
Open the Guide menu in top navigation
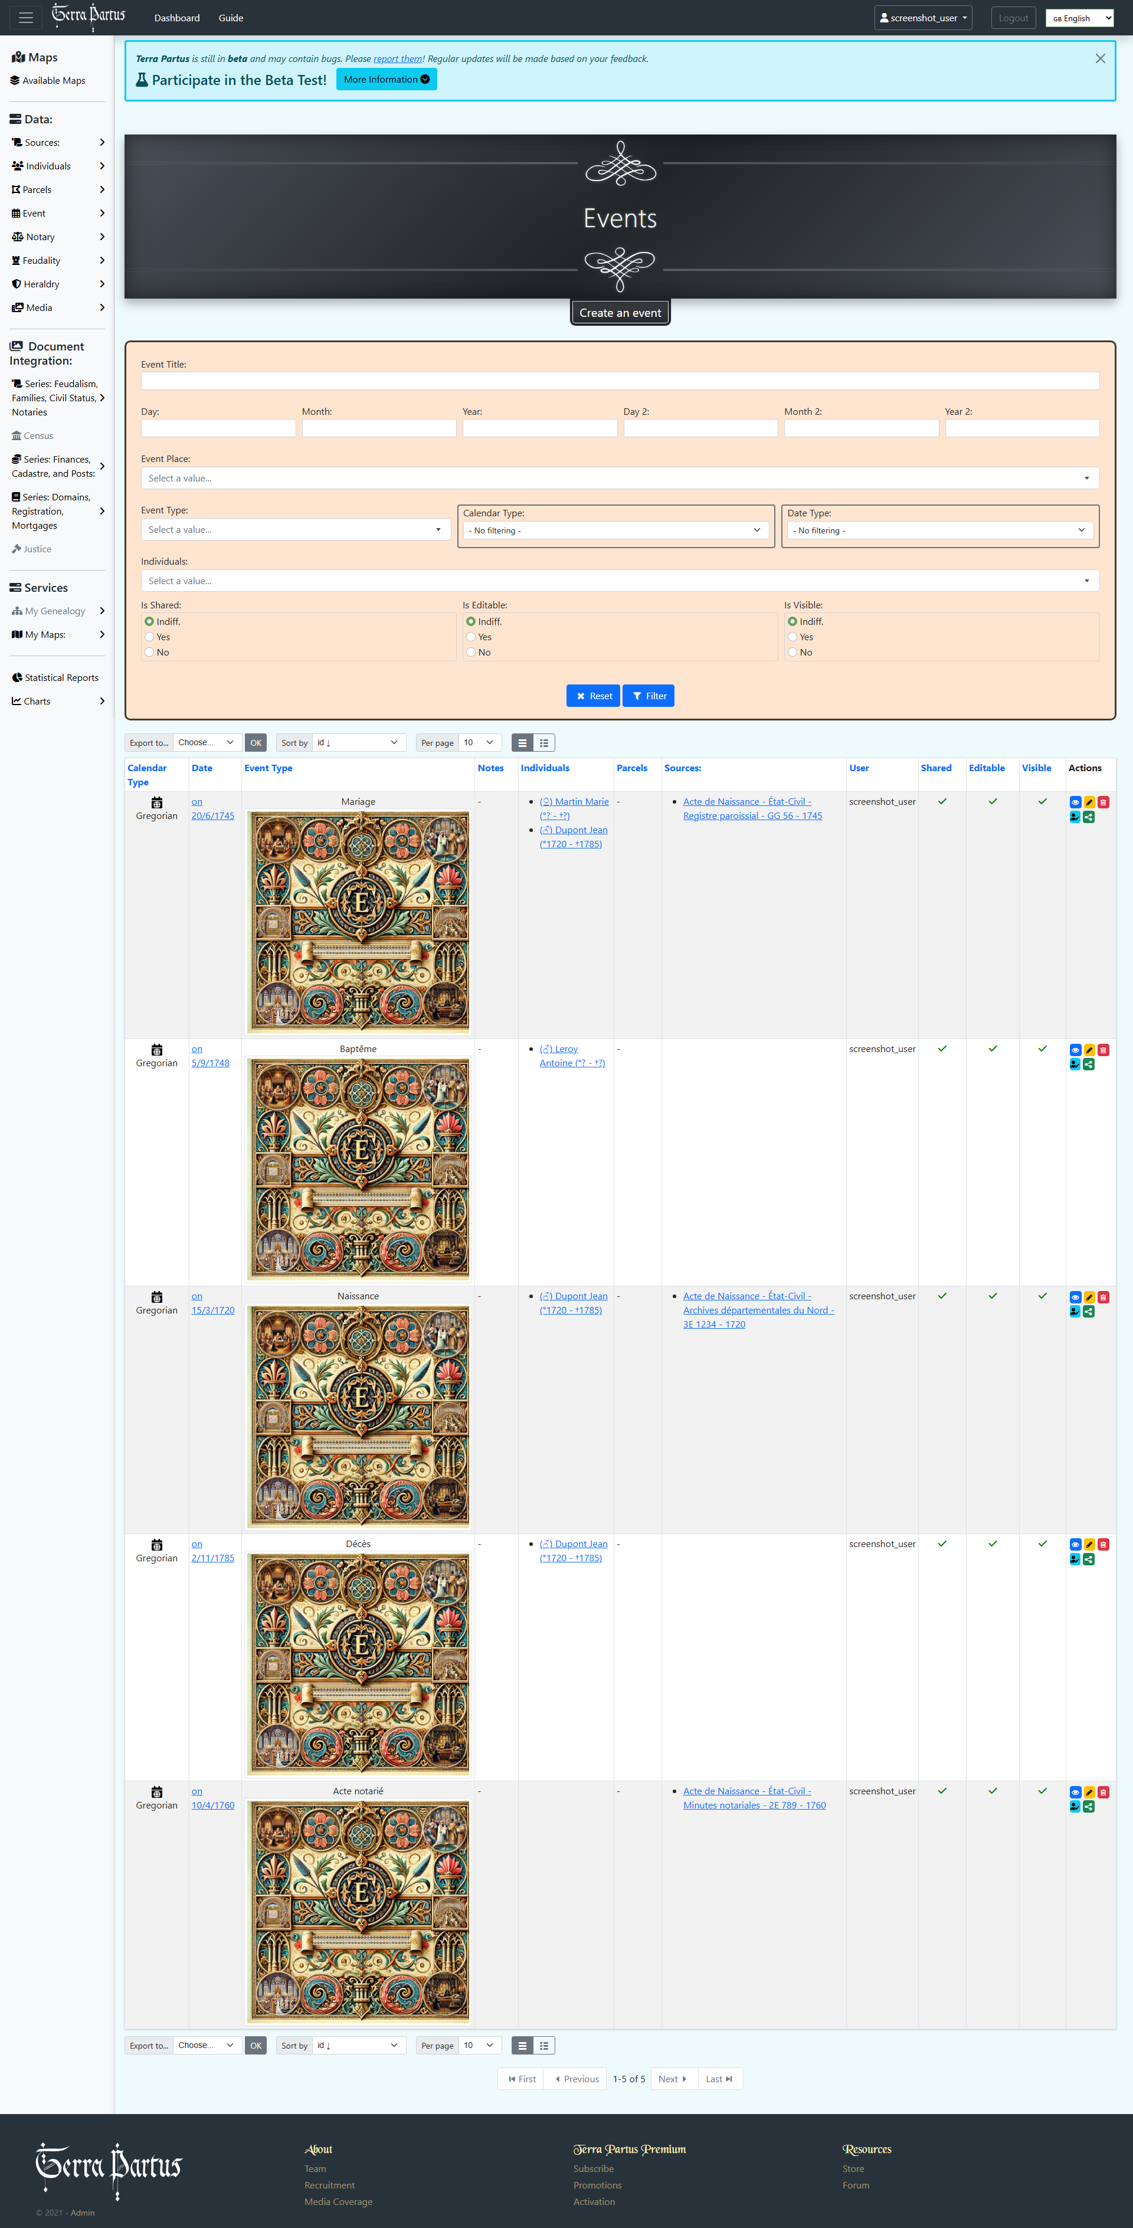pyautogui.click(x=231, y=17)
